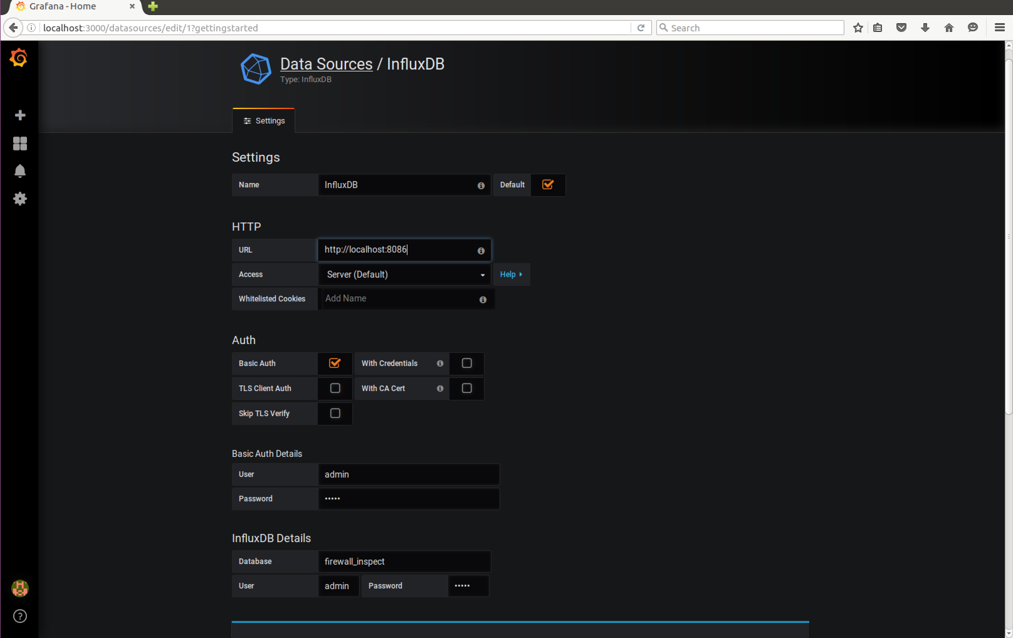Open the Create plus menu icon
Screen dimensions: 1013x638
[20, 115]
